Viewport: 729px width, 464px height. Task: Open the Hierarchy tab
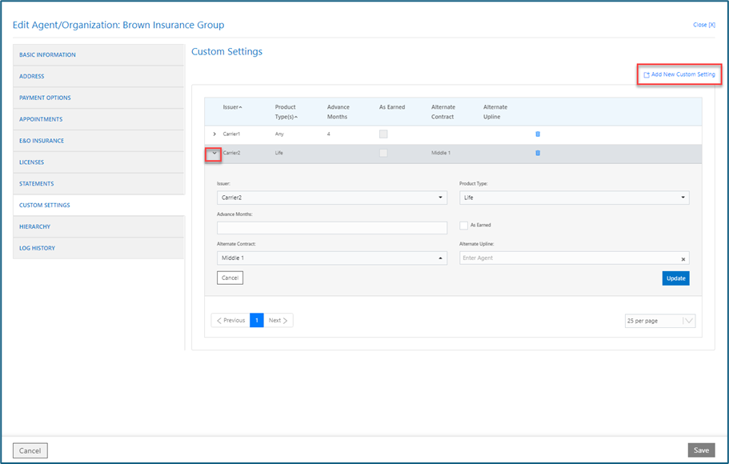point(98,226)
